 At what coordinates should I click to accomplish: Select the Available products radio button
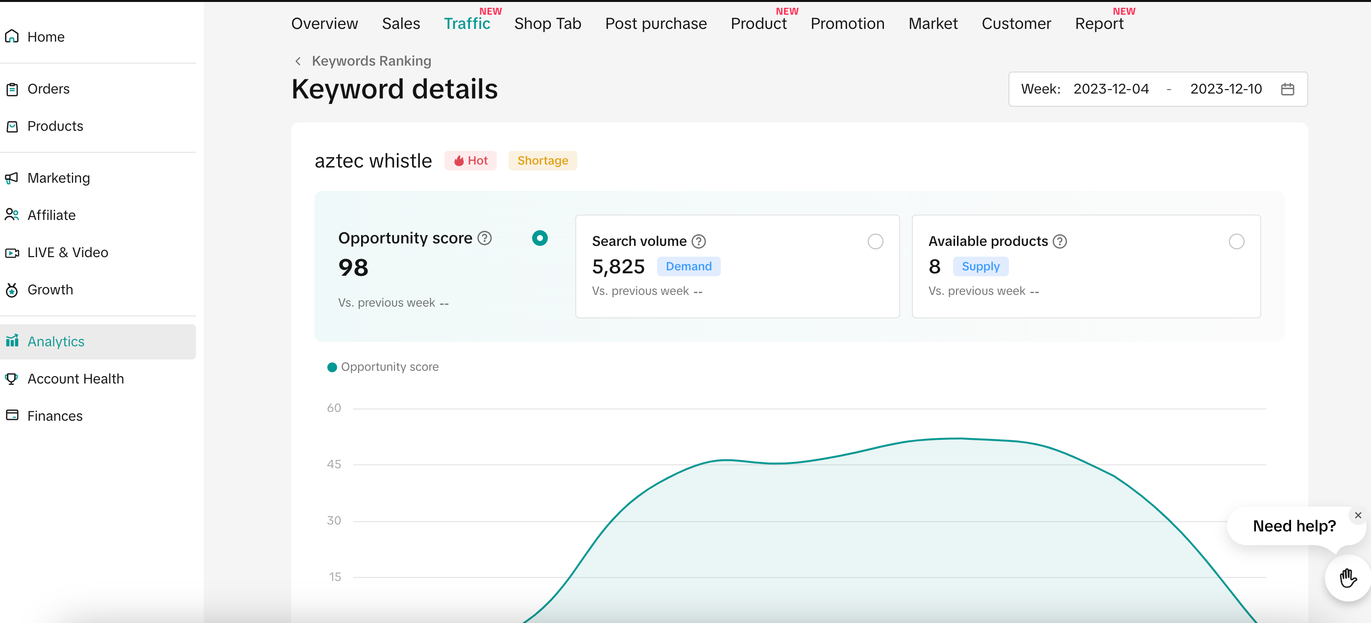click(1236, 241)
